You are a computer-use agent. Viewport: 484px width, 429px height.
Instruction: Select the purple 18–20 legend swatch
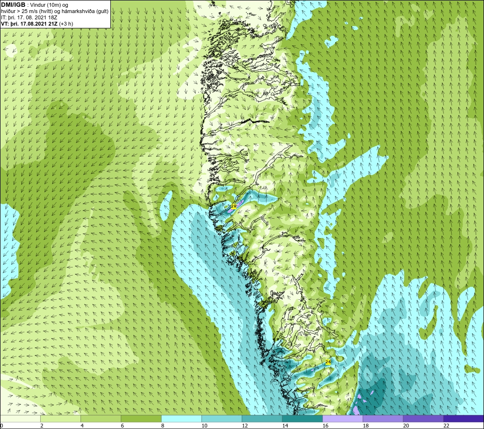click(383, 418)
